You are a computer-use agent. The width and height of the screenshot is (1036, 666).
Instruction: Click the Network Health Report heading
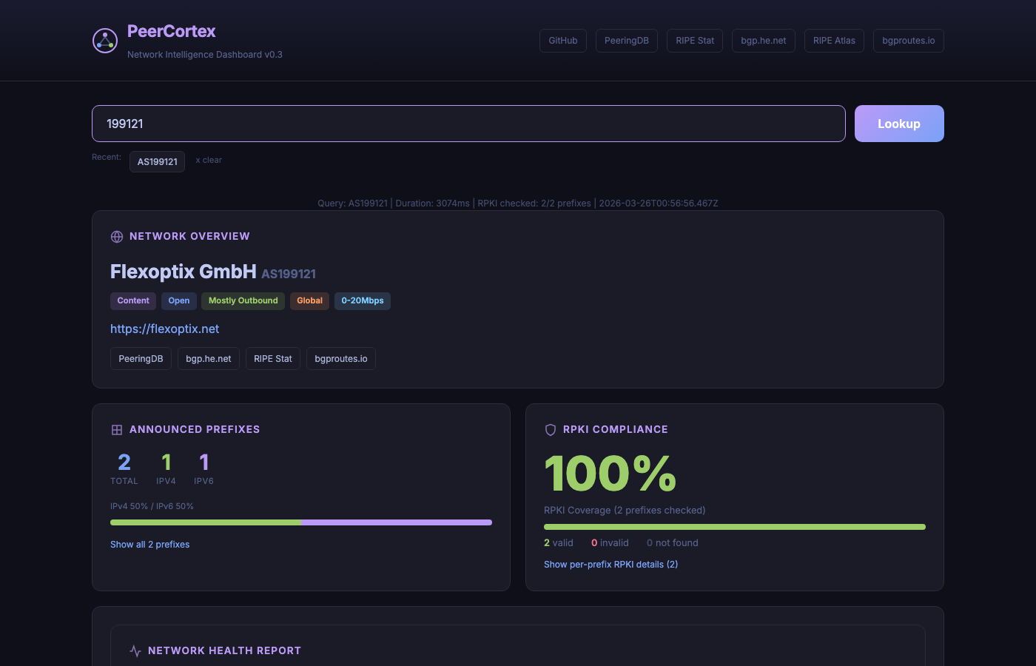[224, 651]
